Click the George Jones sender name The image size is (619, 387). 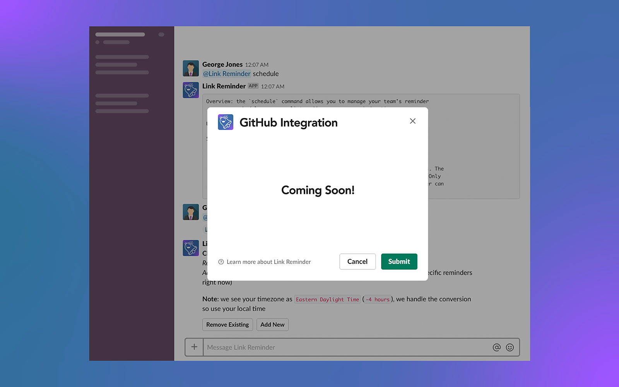222,65
